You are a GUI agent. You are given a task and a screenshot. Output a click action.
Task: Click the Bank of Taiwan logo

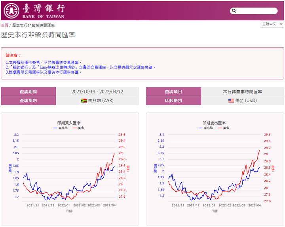[x=34, y=11]
